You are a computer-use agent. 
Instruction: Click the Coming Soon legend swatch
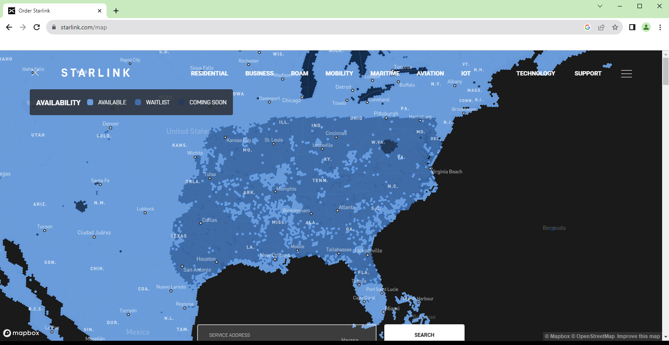point(182,102)
